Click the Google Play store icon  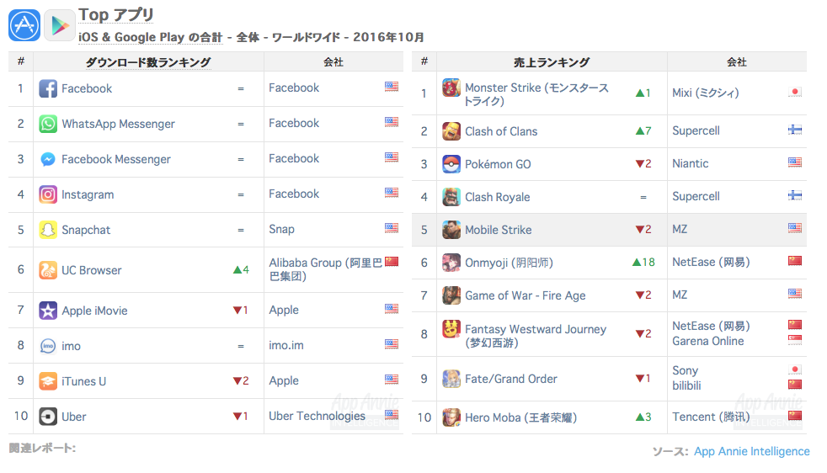tap(60, 25)
